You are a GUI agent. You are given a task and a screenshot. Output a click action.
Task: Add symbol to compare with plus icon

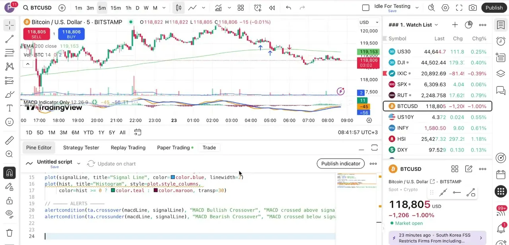[62, 8]
